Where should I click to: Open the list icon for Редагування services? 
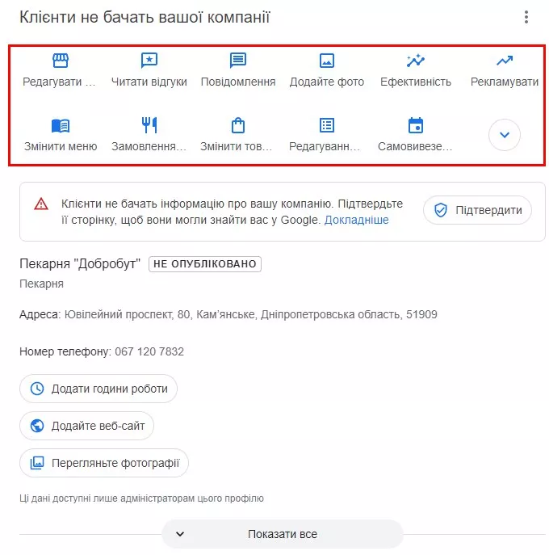click(x=326, y=125)
